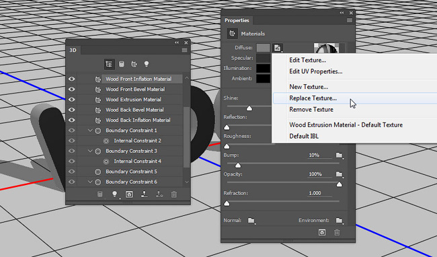
Task: Filter 3D panel by lights icon
Action: (147, 64)
